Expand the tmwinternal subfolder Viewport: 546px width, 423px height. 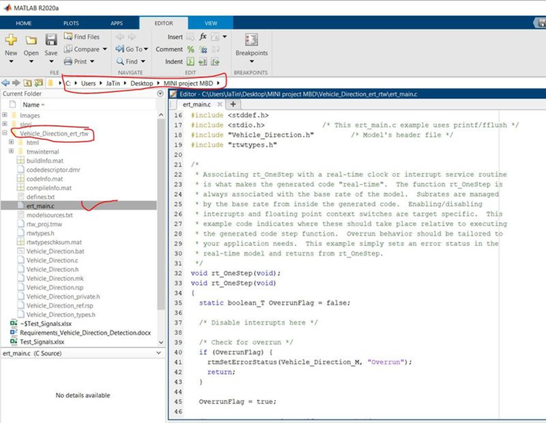[11, 151]
